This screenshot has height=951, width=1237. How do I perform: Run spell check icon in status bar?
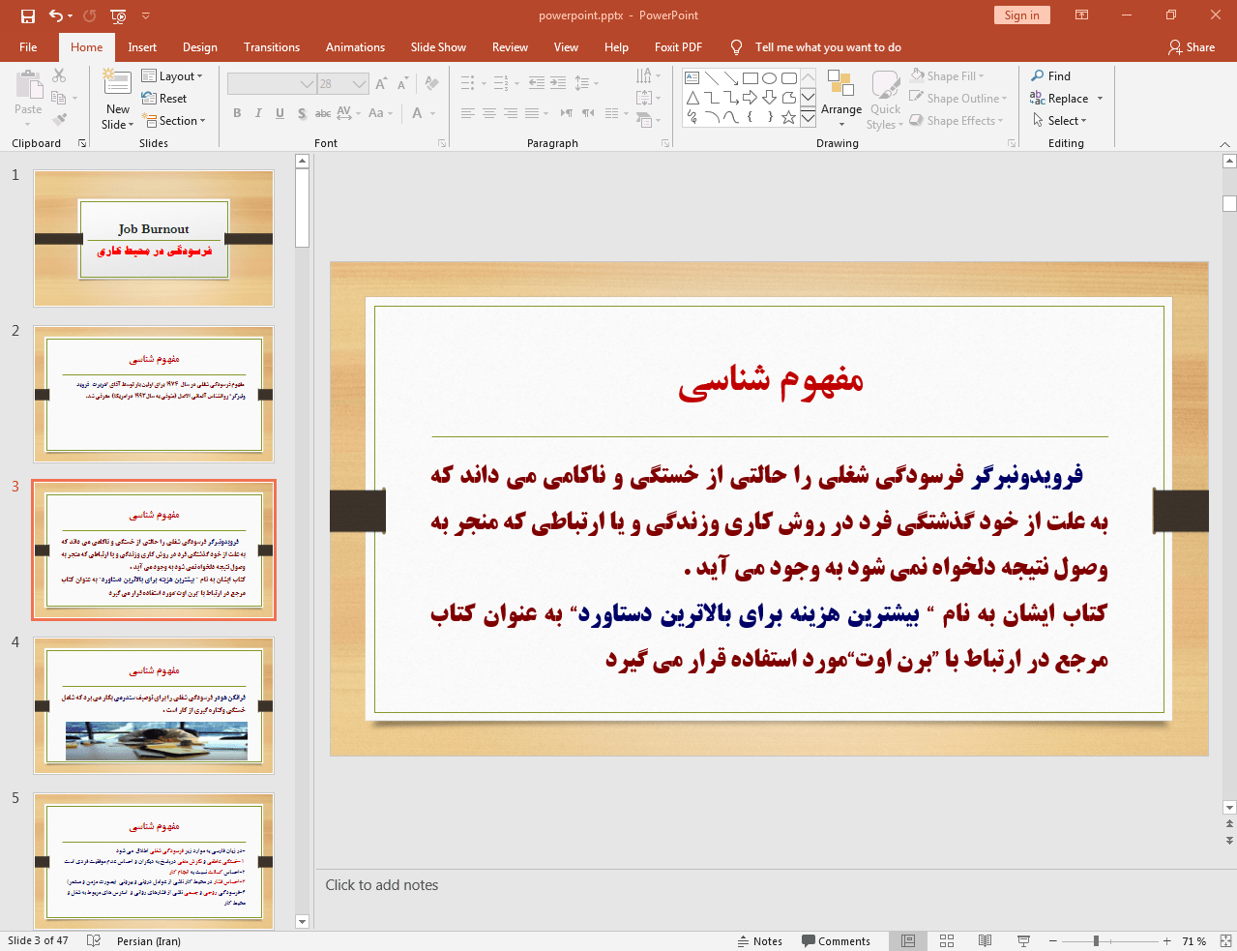(x=93, y=941)
